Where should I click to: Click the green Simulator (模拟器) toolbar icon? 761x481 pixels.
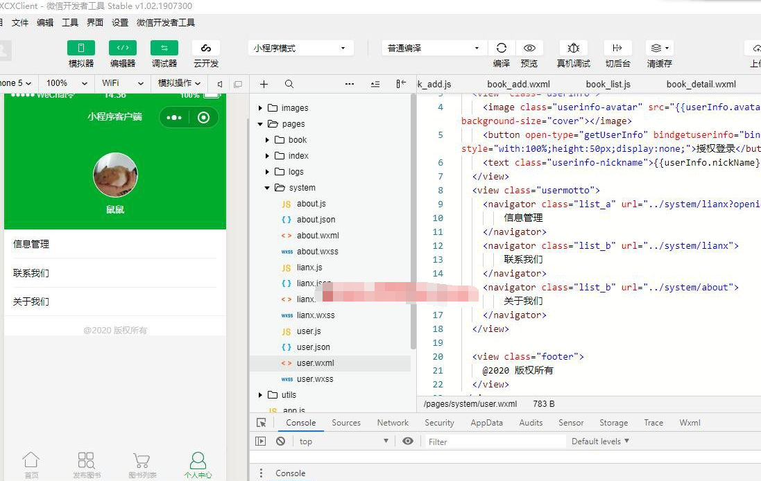81,49
